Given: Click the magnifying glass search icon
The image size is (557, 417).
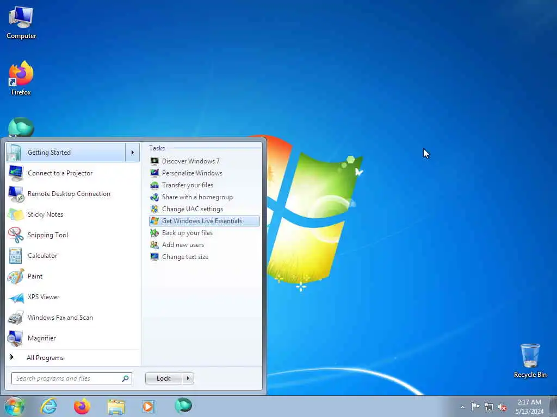Looking at the screenshot, I should pos(126,378).
